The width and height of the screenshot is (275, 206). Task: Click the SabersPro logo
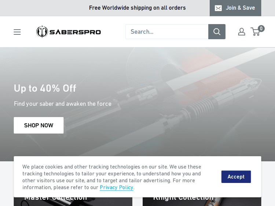pos(69,32)
